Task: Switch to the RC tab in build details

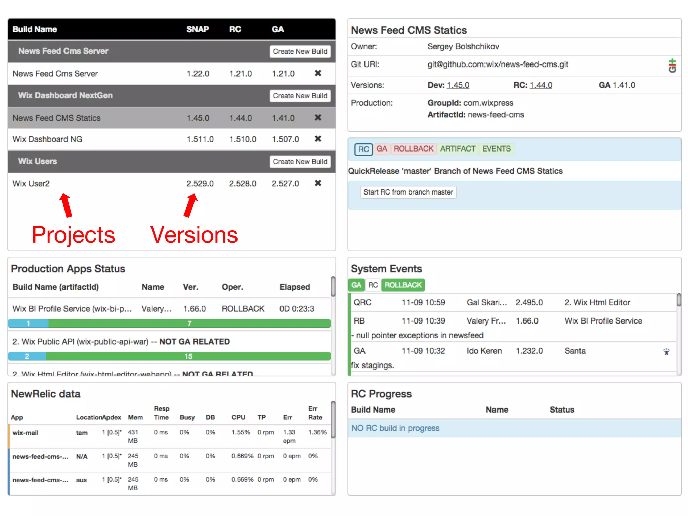Action: pos(363,149)
